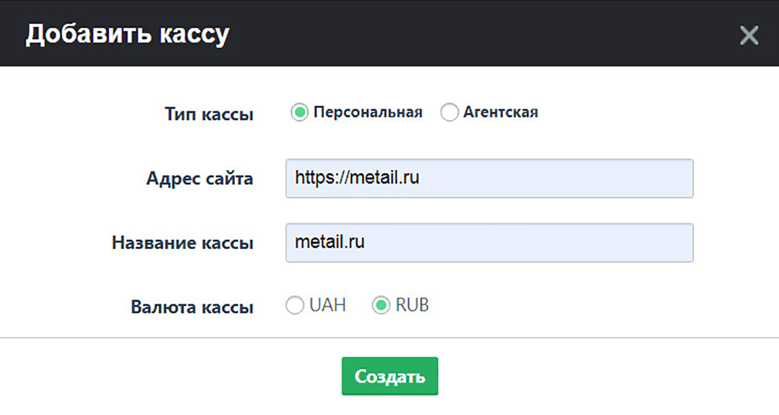Click the Название кассы field label

point(182,243)
